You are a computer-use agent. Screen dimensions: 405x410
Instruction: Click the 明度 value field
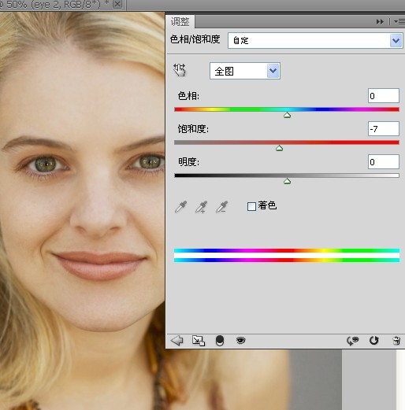coord(384,162)
